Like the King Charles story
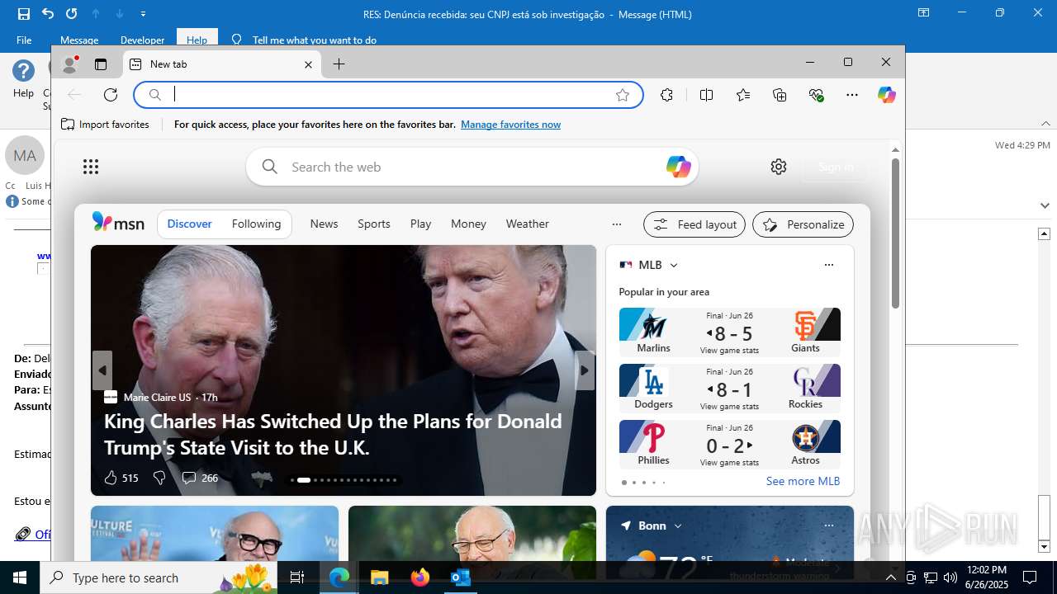Image resolution: width=1057 pixels, height=594 pixels. point(121,478)
